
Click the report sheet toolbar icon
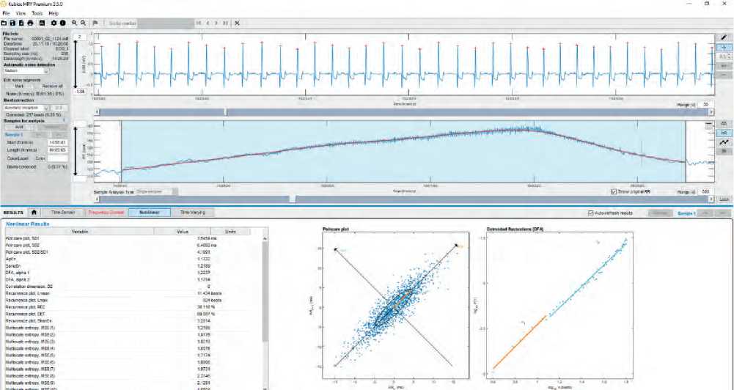pos(42,23)
